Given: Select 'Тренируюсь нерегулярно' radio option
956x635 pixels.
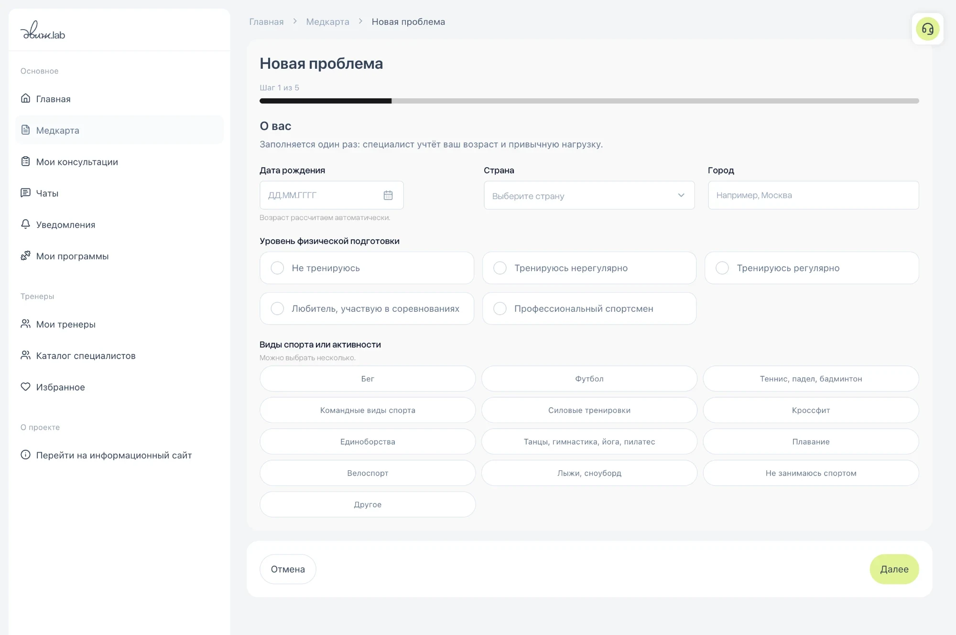Looking at the screenshot, I should (589, 268).
